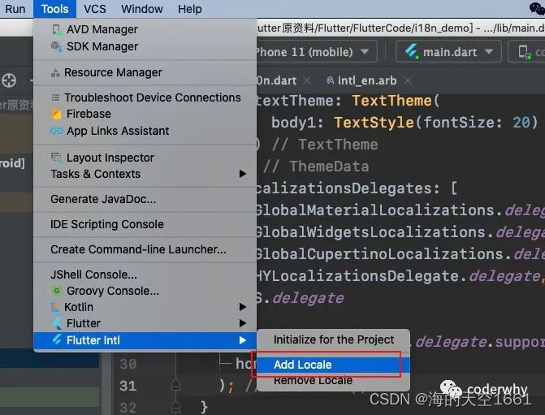Select Add Locale in the submenu
The width and height of the screenshot is (545, 415).
(x=333, y=365)
